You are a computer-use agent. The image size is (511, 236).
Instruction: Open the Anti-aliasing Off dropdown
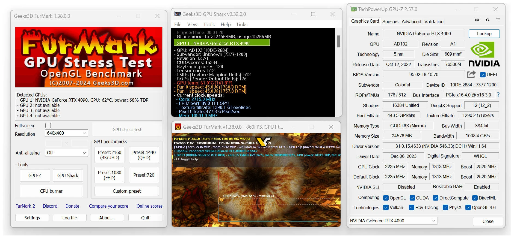click(66, 153)
